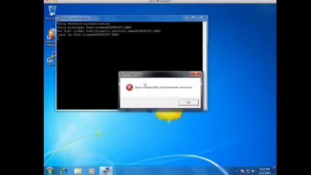This screenshot has width=311, height=175.
Task: Select the PuTTY taskbar button
Action: (x=106, y=171)
